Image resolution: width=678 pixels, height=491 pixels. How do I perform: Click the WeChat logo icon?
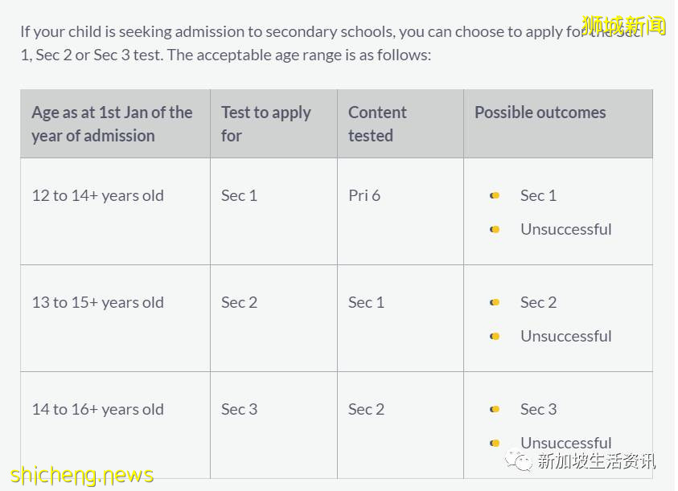pos(519,460)
